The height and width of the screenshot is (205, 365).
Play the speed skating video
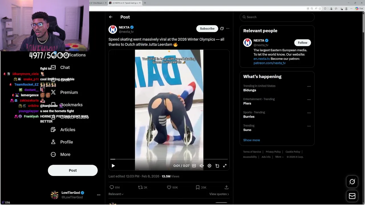point(113,166)
